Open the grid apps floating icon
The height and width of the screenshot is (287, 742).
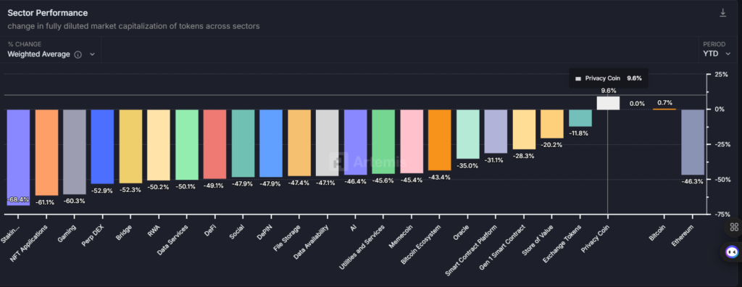(734, 227)
